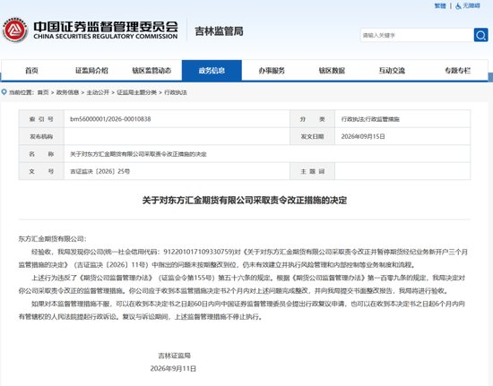
Task: Click the 中国证券监督管理委员会 site name
Action: click(x=106, y=26)
